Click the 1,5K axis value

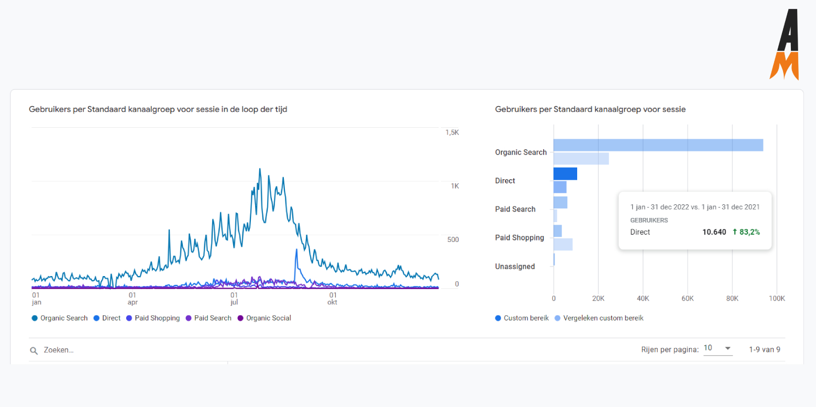tap(452, 133)
